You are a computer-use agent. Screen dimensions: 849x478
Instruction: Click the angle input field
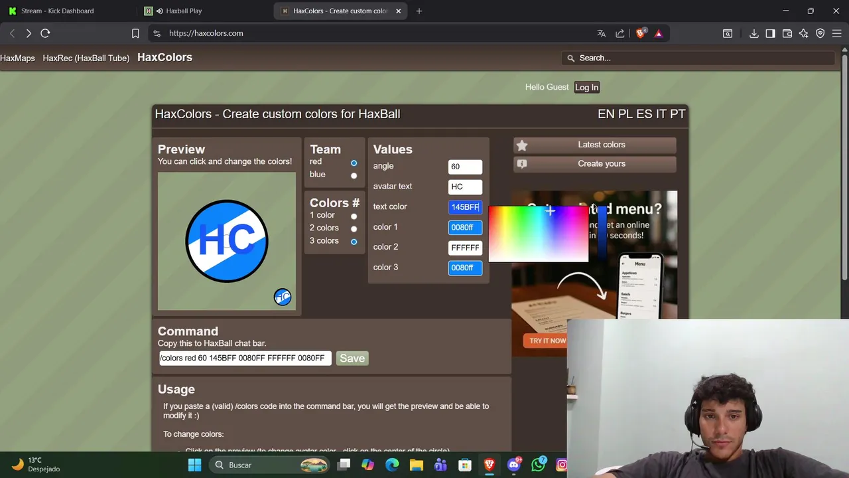[x=465, y=167]
